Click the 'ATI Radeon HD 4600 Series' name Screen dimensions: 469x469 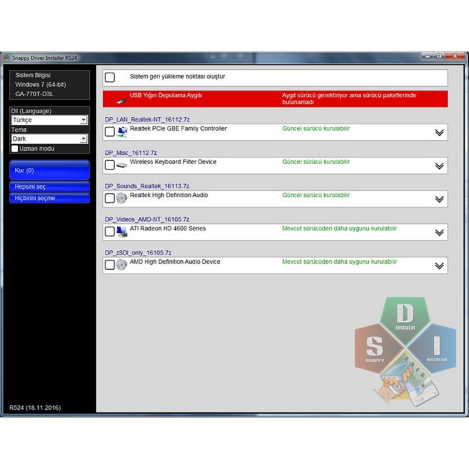pos(168,228)
